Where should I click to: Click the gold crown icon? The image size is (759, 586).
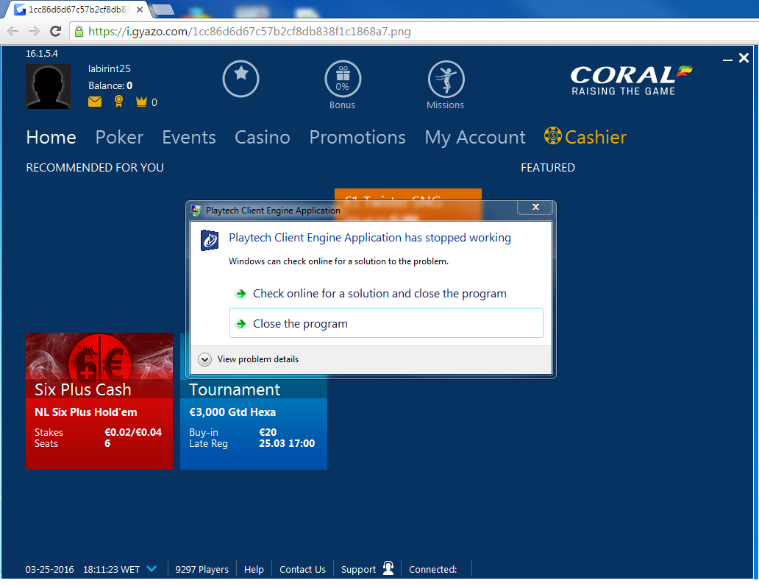tap(141, 102)
